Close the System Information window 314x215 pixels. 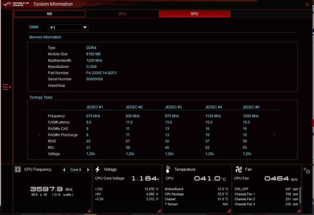307,4
